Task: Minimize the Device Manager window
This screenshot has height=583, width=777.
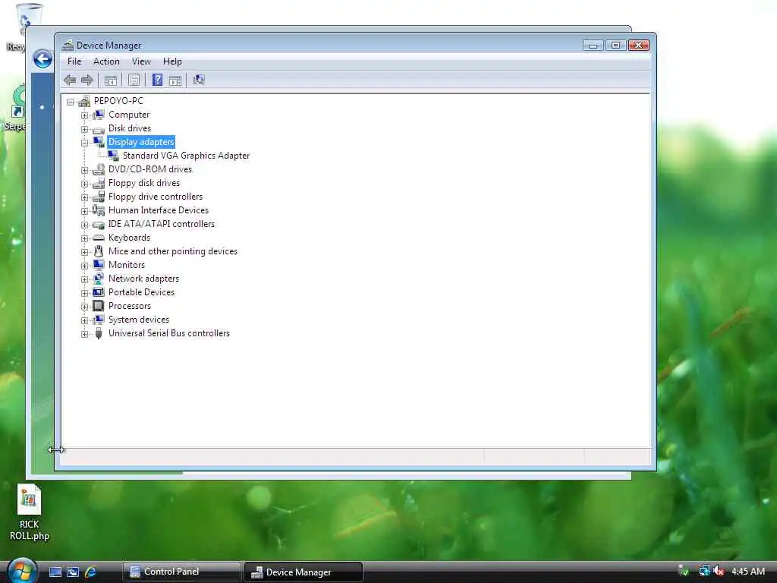Action: (x=593, y=45)
